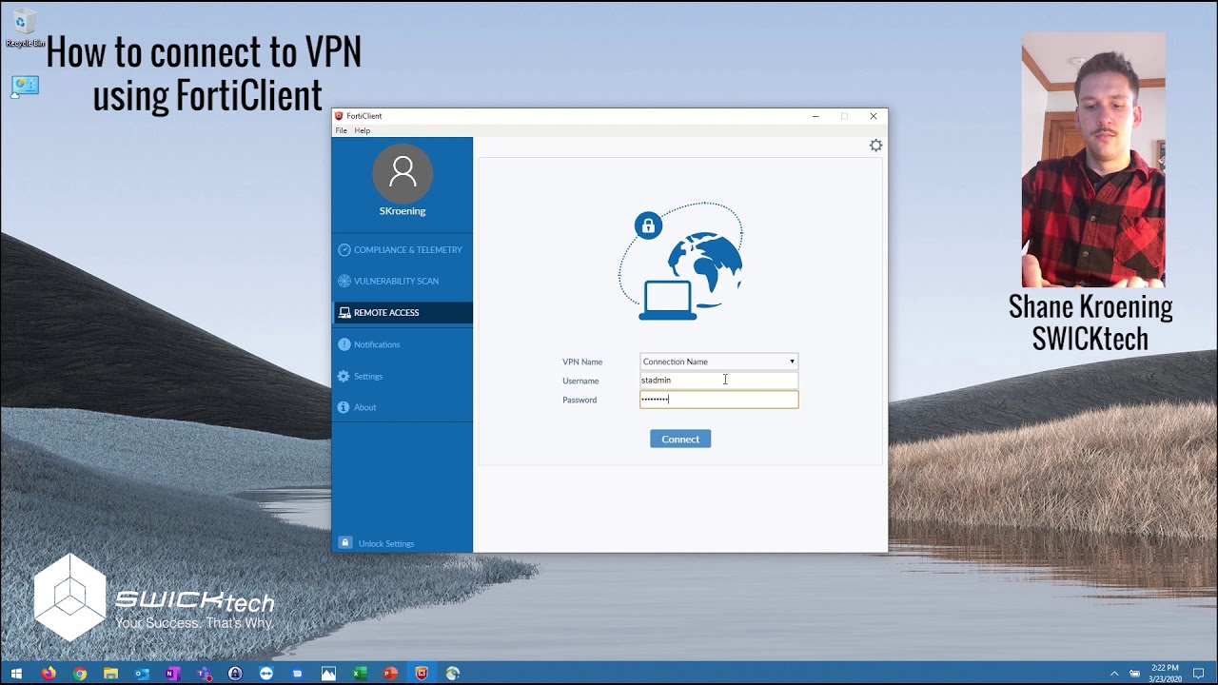This screenshot has height=685, width=1218.
Task: Select the desktop shortcut below Recycle Bin
Action: click(x=25, y=86)
